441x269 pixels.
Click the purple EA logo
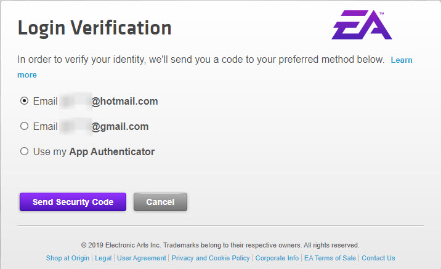point(362,25)
